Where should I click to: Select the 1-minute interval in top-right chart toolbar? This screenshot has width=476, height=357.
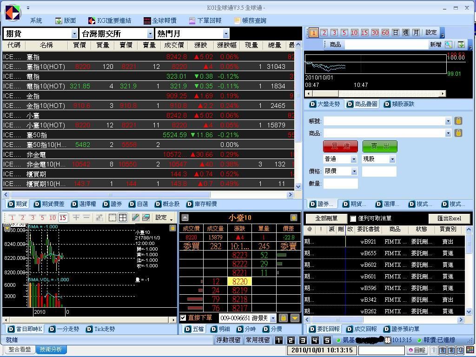pyautogui.click(x=314, y=33)
